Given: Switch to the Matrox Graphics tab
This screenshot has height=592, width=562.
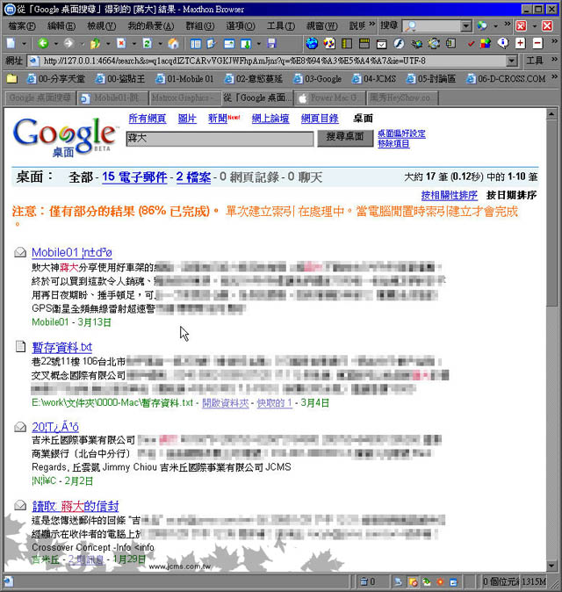Looking at the screenshot, I should (184, 98).
